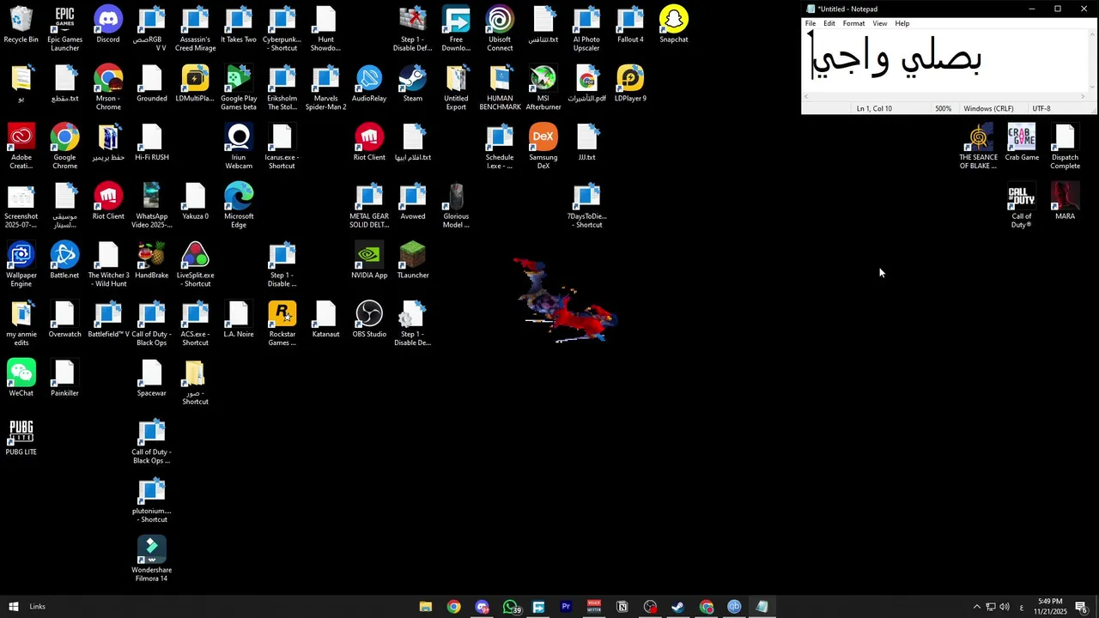Screen dimensions: 1099x618
Task: Open Call of Duty® desktop icon
Action: 1022,206
